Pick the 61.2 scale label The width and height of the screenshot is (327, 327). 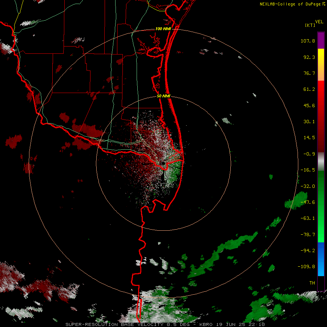[x=309, y=89]
